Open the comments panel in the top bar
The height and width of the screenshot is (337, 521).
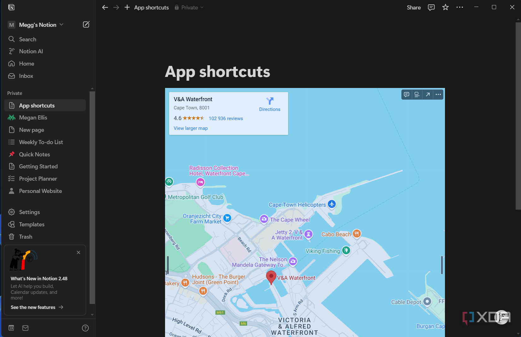pyautogui.click(x=431, y=7)
